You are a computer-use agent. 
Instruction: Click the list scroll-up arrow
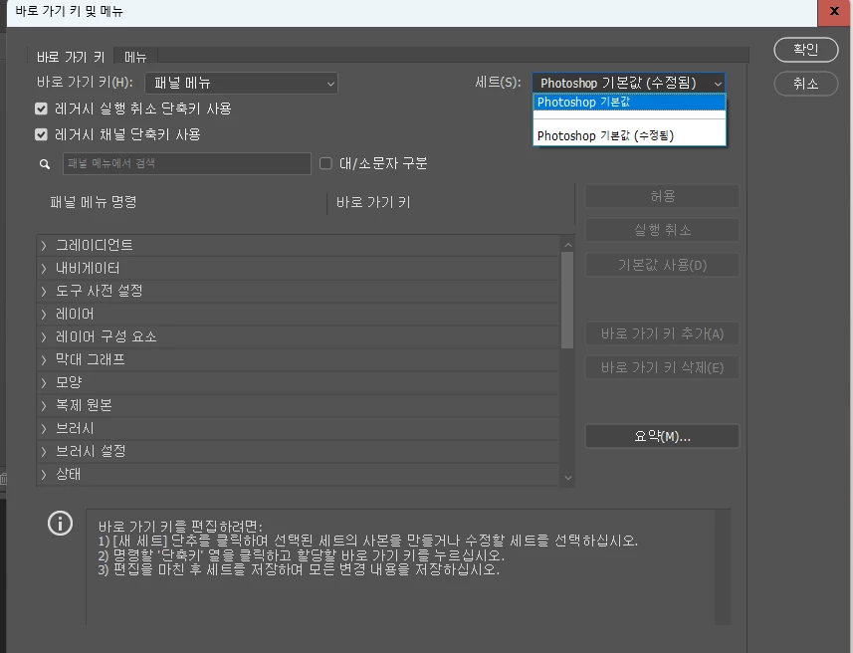(x=568, y=246)
